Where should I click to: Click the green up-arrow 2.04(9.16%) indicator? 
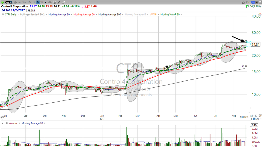(253, 6)
